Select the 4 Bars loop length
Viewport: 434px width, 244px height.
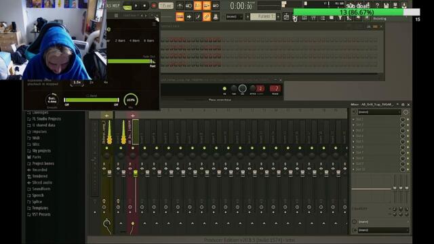pos(134,41)
